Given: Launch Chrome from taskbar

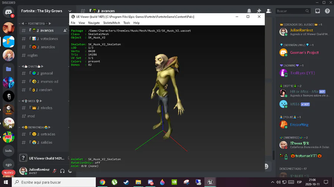Looking at the screenshot, I should [x=102, y=182].
